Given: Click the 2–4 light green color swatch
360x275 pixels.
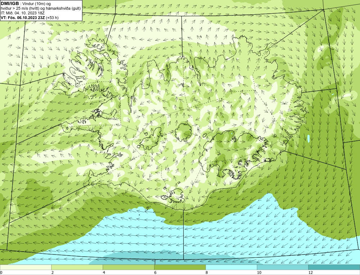Looking at the screenshot, I should [x=77, y=267].
